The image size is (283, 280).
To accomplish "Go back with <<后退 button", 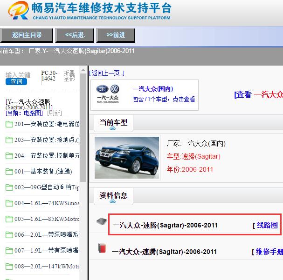I will point(75,35).
